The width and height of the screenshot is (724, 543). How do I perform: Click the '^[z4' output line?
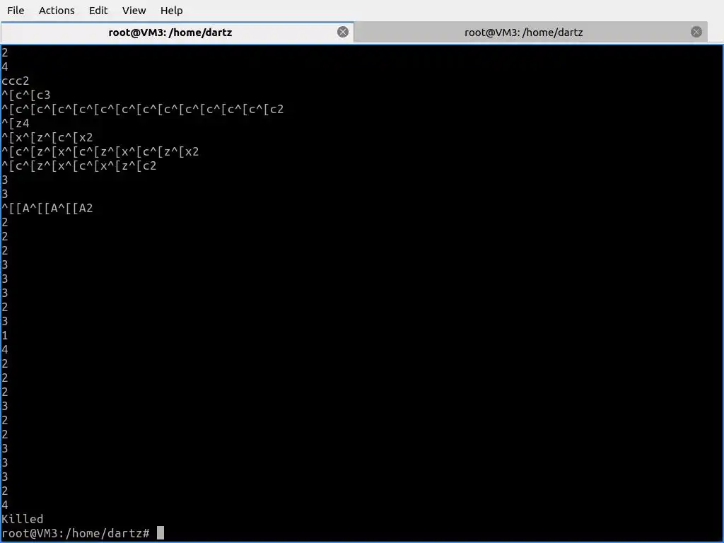point(16,123)
